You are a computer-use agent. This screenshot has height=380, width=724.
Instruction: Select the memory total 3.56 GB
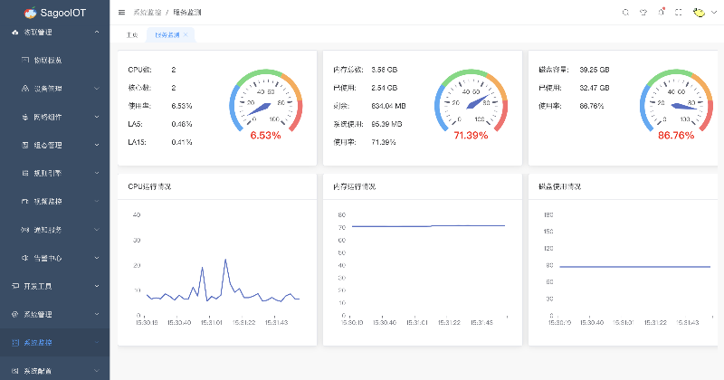[x=384, y=70]
